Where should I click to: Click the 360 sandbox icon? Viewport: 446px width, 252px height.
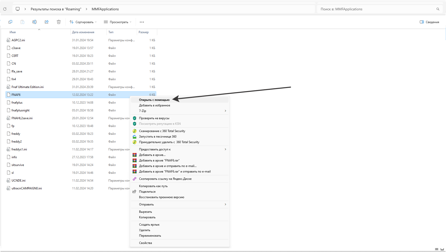coord(135,137)
